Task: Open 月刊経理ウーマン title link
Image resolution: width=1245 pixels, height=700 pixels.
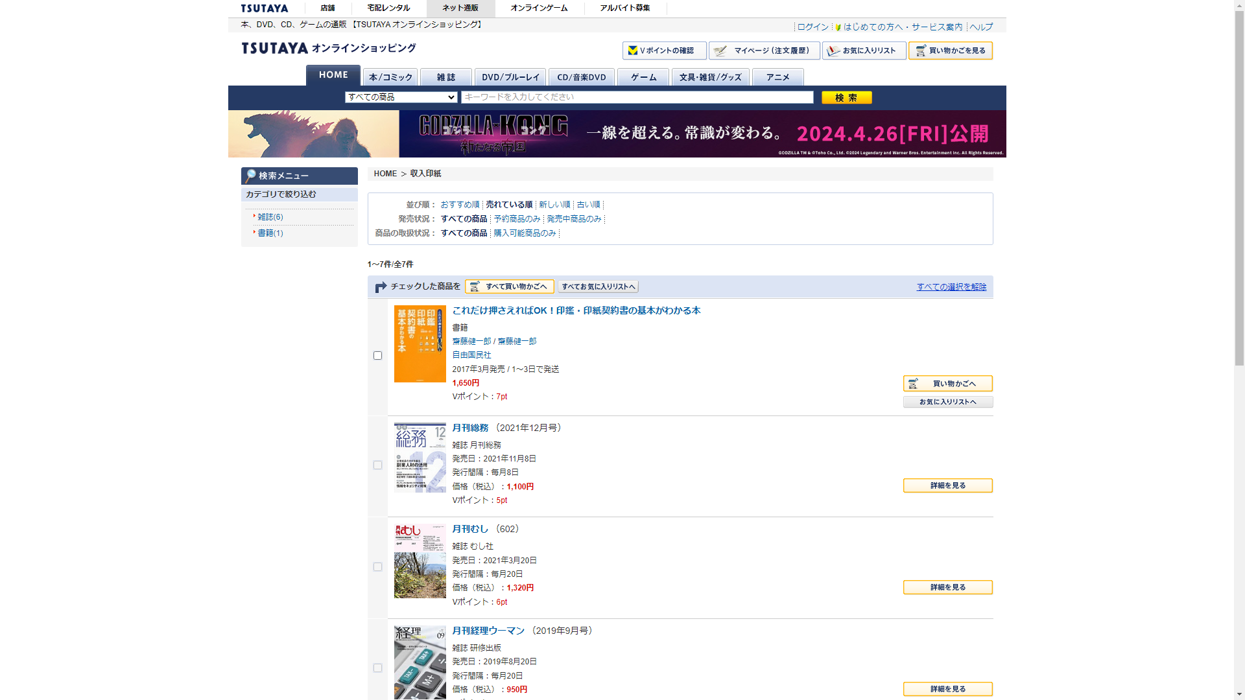Action: [488, 631]
